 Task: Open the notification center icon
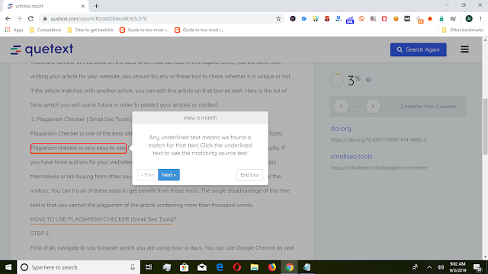pyautogui.click(x=478, y=267)
